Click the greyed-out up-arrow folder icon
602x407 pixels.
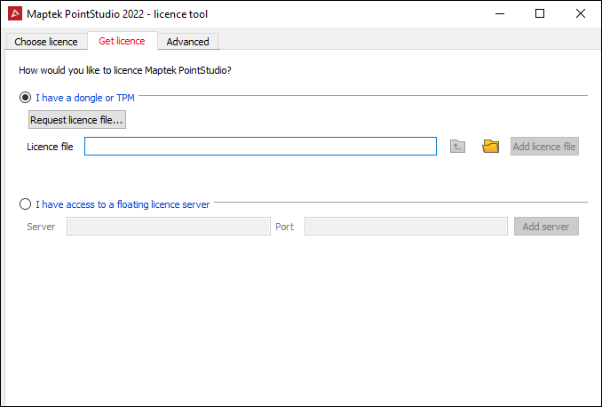click(458, 147)
